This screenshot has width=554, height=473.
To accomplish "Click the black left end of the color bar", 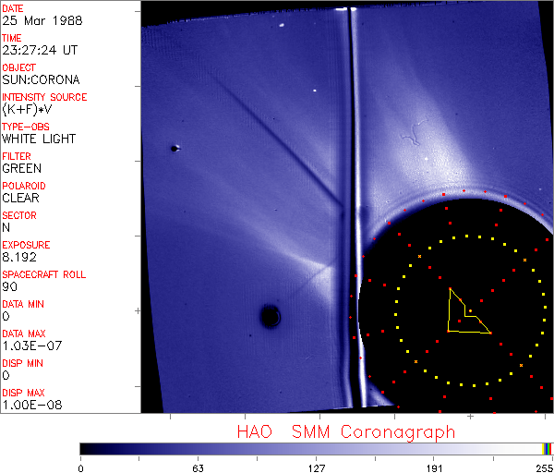I will [x=86, y=447].
